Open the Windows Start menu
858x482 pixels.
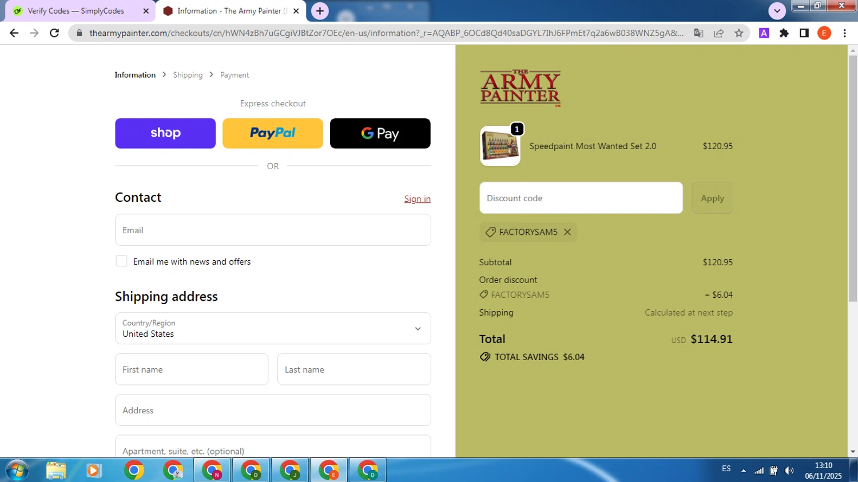(x=17, y=470)
